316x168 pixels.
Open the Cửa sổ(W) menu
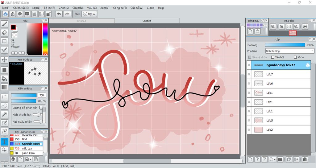[x=137, y=8]
